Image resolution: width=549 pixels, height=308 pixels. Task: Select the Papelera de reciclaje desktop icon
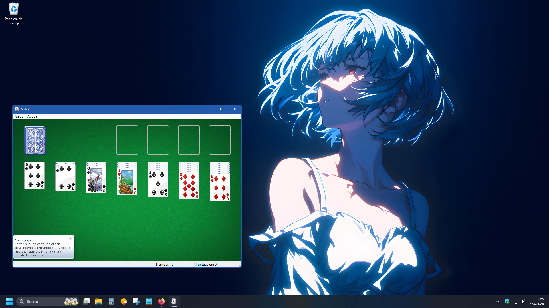pyautogui.click(x=13, y=14)
